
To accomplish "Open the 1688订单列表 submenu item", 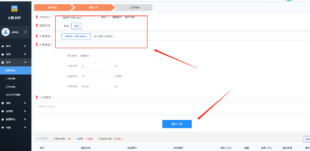I will (x=13, y=95).
